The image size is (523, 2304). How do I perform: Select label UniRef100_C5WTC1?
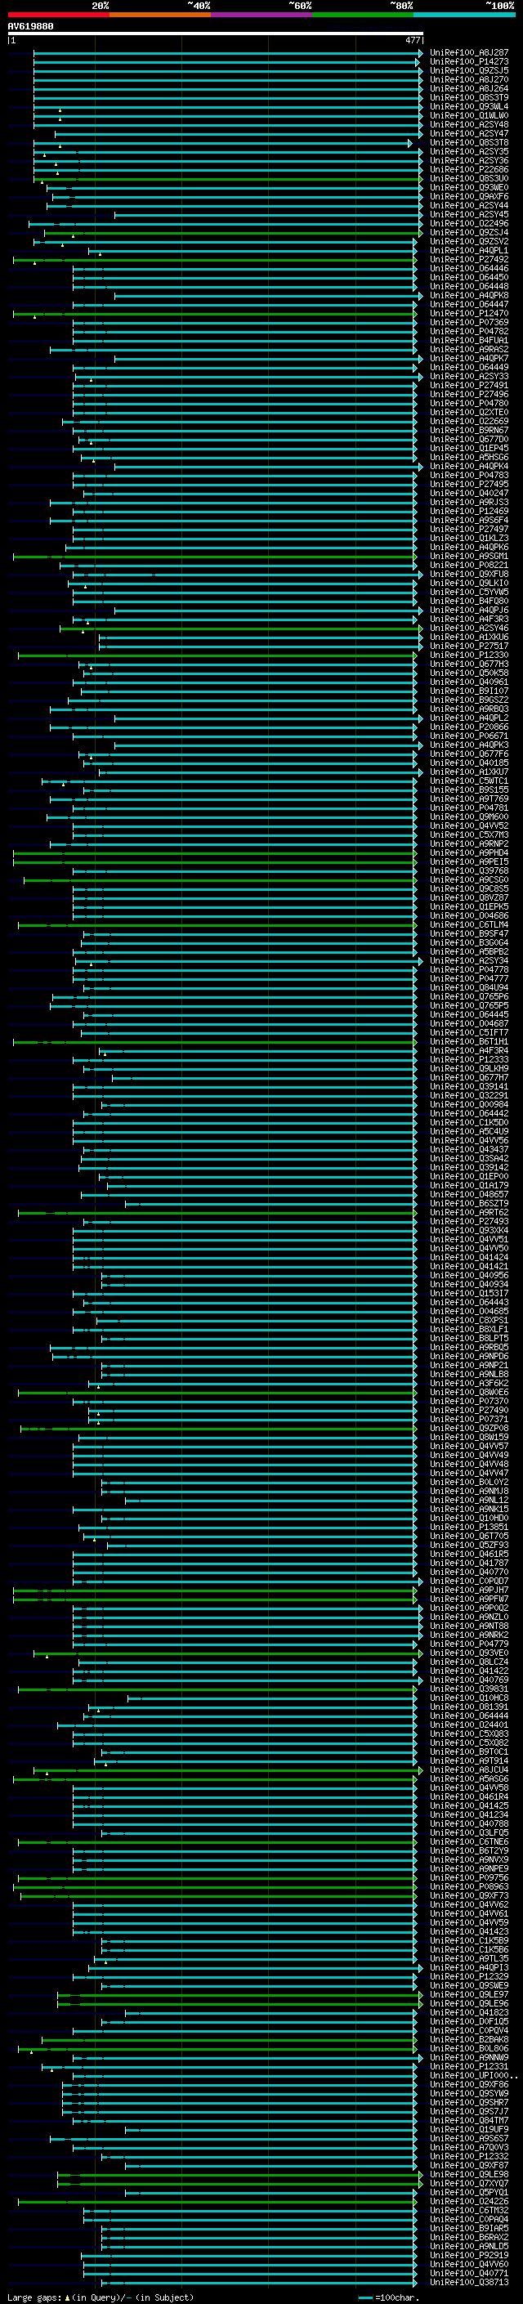[x=469, y=781]
